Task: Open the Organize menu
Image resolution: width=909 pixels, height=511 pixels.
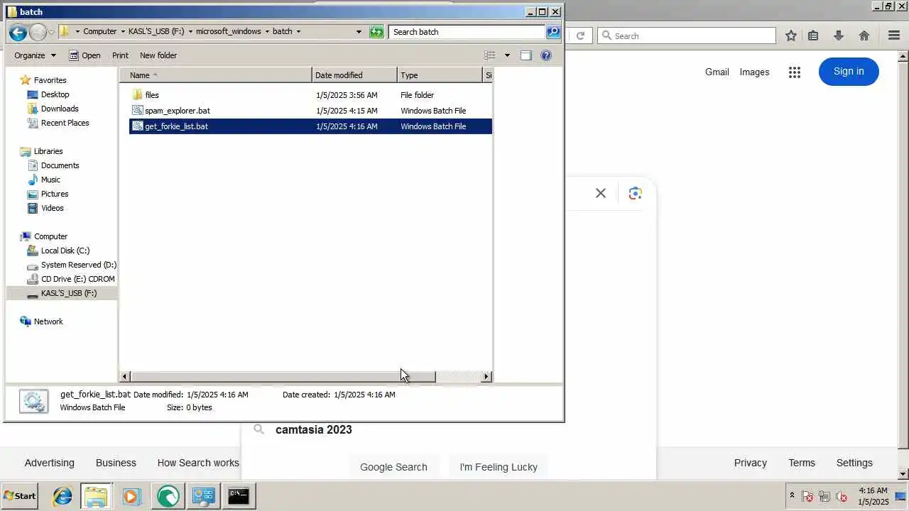Action: click(x=35, y=55)
